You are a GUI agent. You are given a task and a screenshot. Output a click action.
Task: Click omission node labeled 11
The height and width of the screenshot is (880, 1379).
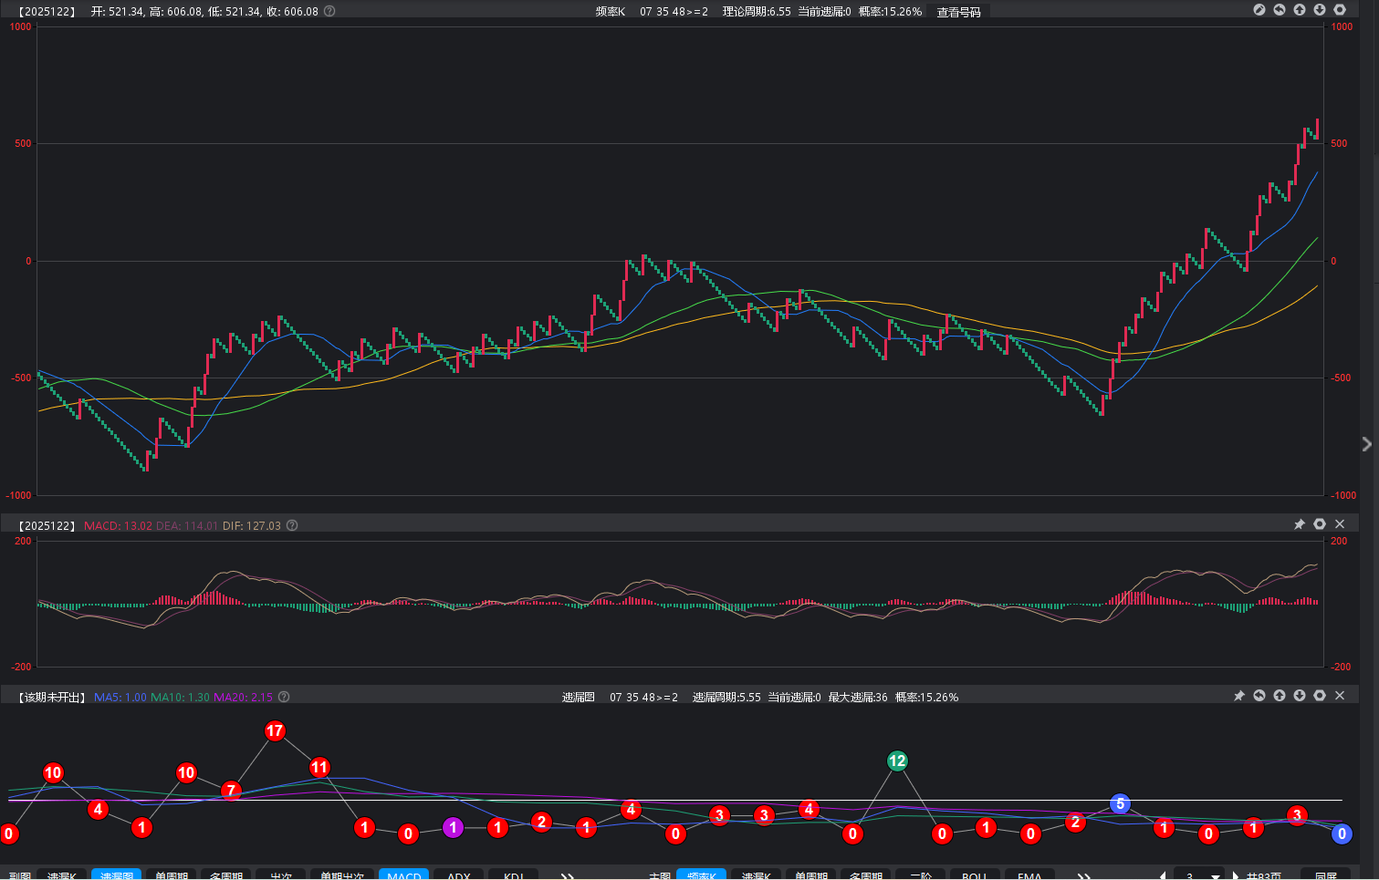click(x=319, y=767)
